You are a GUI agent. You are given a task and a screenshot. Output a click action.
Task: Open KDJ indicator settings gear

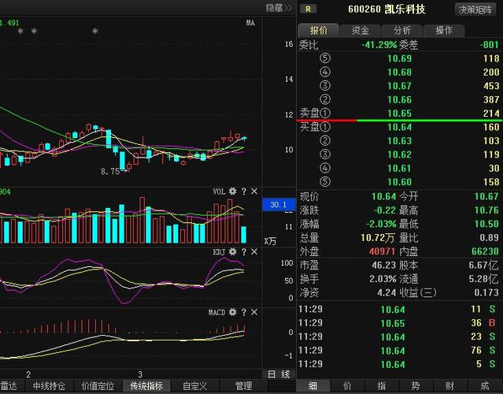click(x=232, y=251)
